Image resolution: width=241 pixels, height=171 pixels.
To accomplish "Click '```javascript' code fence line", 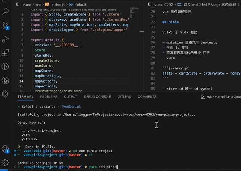I will point(176,68).
